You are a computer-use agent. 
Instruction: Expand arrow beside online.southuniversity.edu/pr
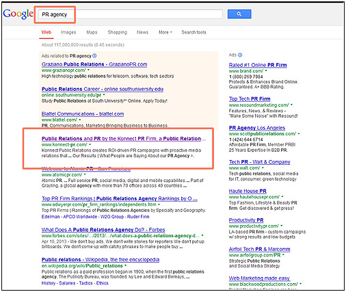pos(104,94)
